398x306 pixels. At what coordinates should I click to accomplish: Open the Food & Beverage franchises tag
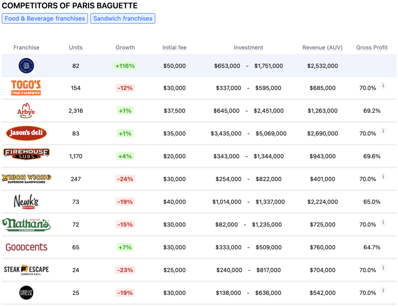[x=45, y=19]
